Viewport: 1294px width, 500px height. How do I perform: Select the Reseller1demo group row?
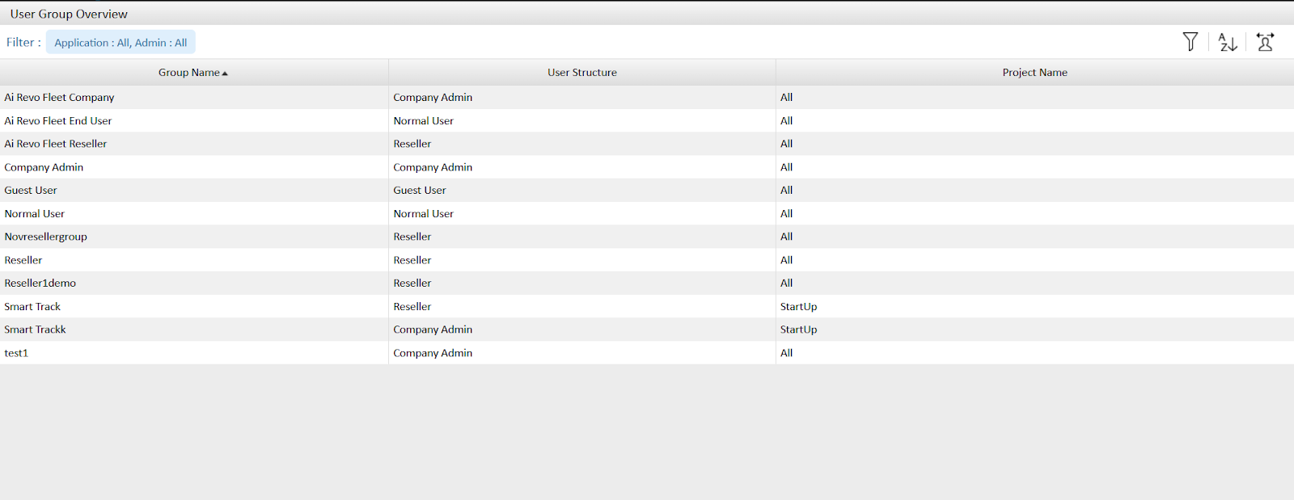click(40, 284)
